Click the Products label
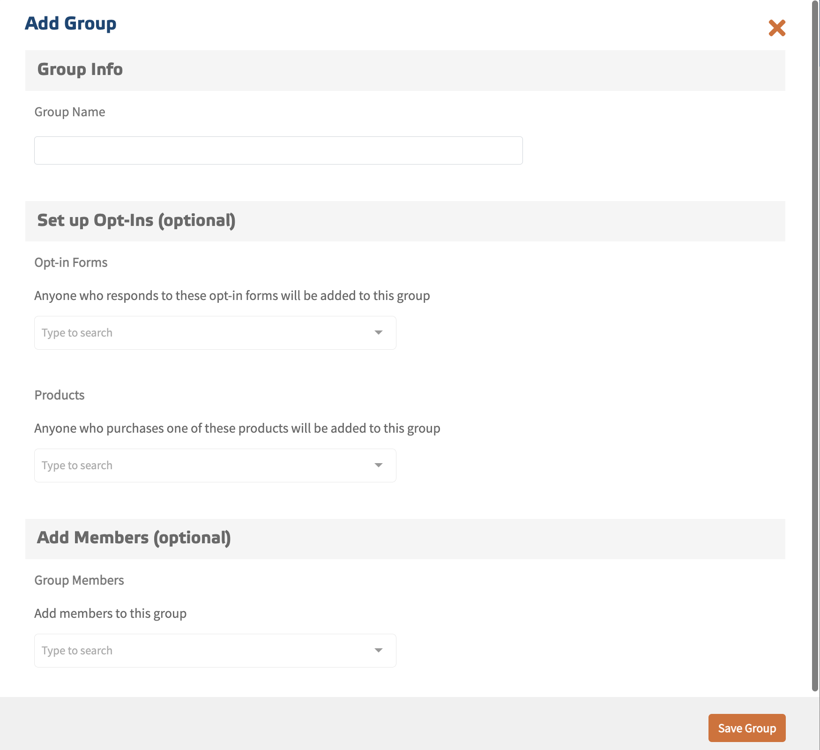This screenshot has height=750, width=820. pyautogui.click(x=60, y=395)
